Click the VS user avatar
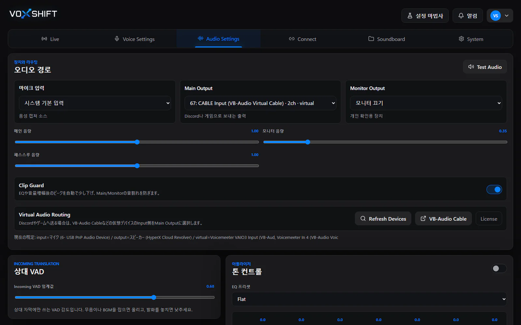Viewport: 521px width, 325px height. pos(495,16)
